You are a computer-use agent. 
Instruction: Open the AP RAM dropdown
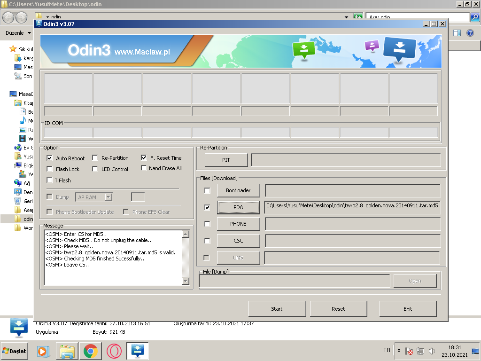coord(109,197)
